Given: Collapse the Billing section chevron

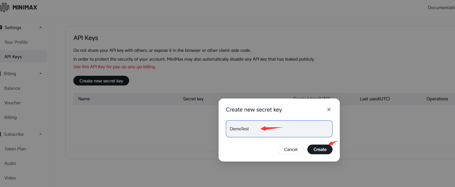Looking at the screenshot, I should click(x=41, y=74).
